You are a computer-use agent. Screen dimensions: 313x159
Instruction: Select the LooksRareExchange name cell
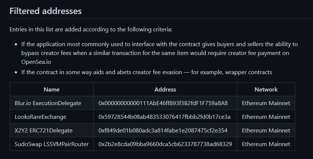40,117
